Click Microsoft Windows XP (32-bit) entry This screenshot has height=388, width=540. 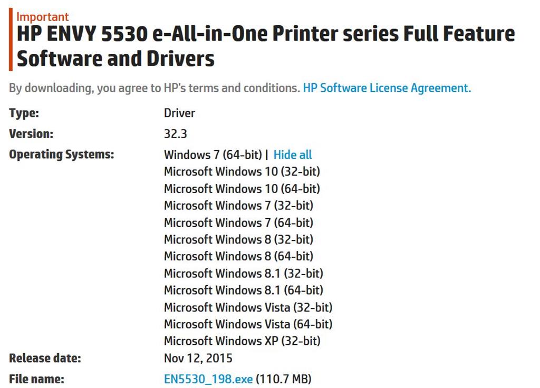[x=242, y=341]
